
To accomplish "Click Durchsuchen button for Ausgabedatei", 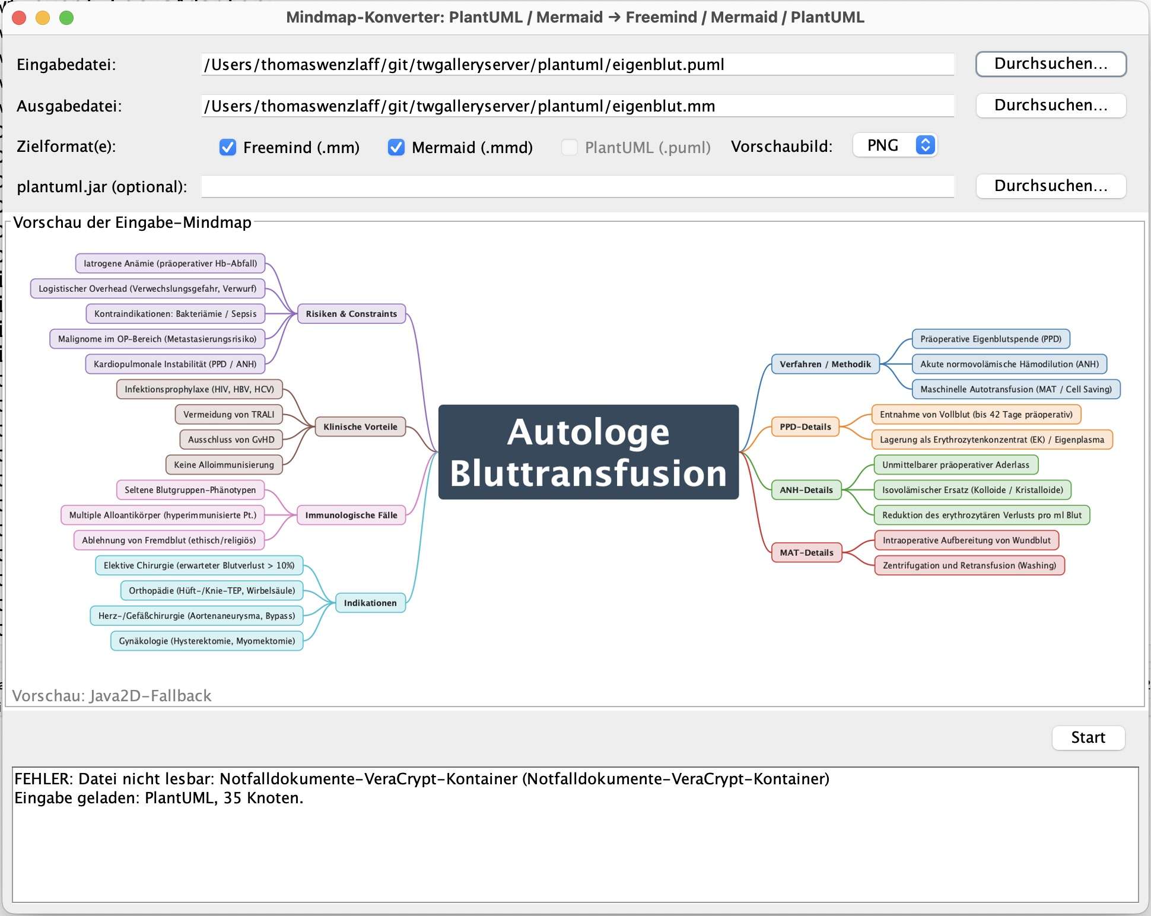I will pyautogui.click(x=1051, y=106).
